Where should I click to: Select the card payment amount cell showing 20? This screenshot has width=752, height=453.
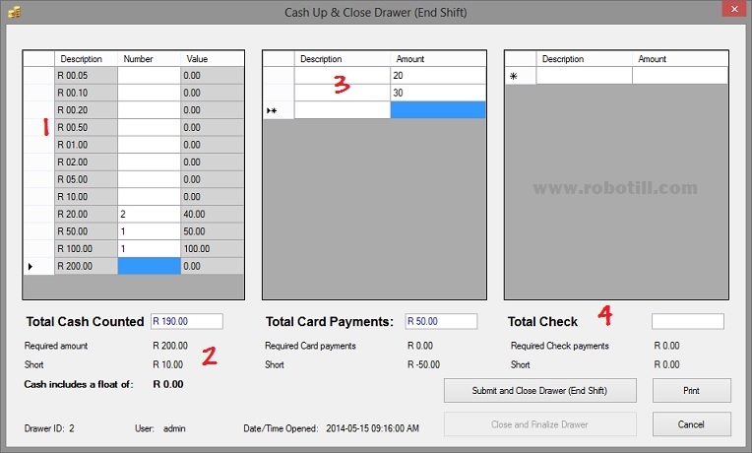click(x=437, y=76)
